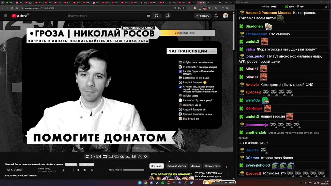Take a screenshot with camera icon
The image size is (331, 186).
coord(134,156)
